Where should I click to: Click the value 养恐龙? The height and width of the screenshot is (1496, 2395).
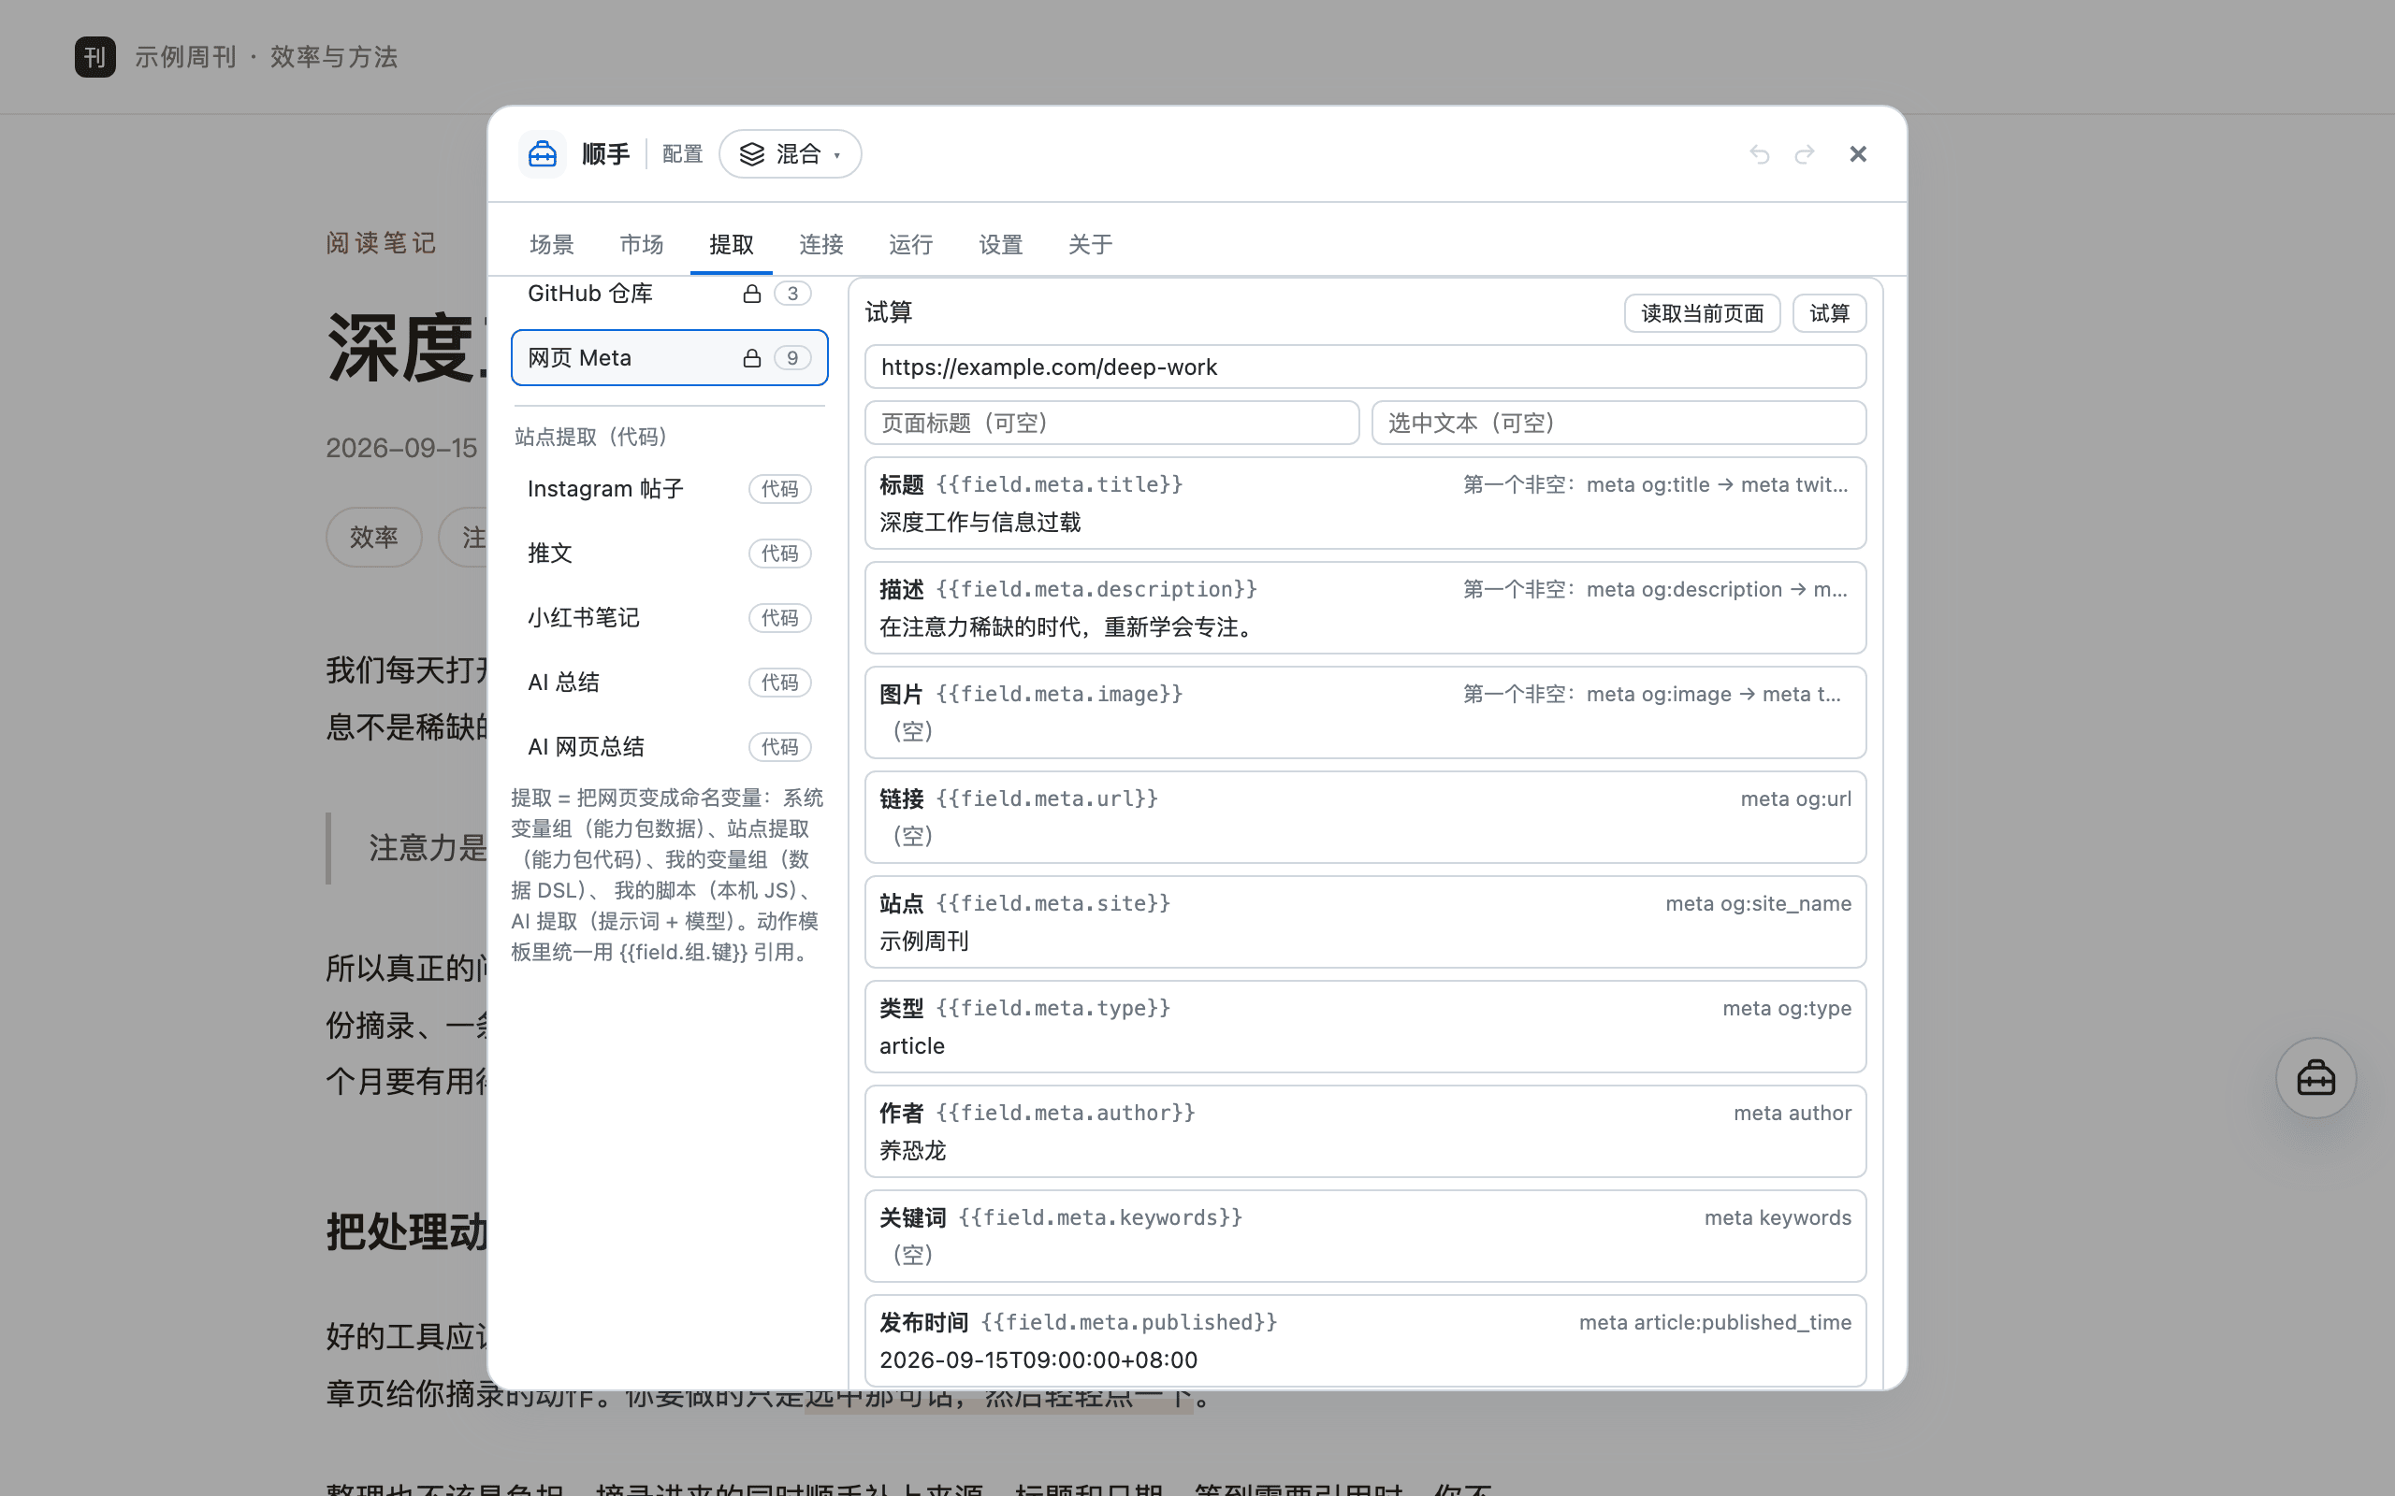(912, 1151)
